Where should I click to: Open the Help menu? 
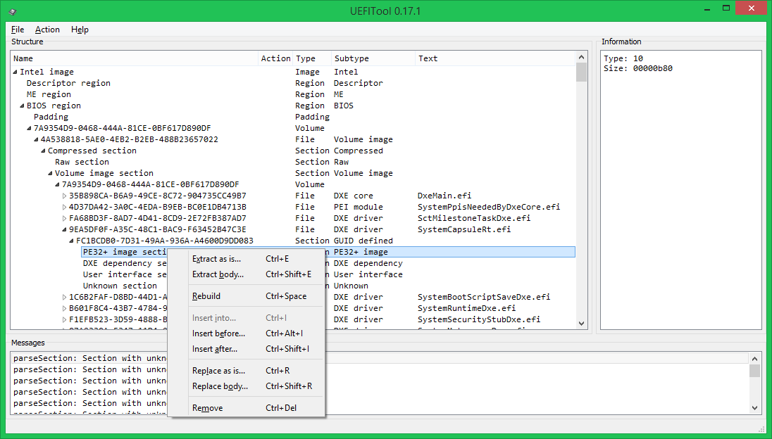(x=80, y=30)
